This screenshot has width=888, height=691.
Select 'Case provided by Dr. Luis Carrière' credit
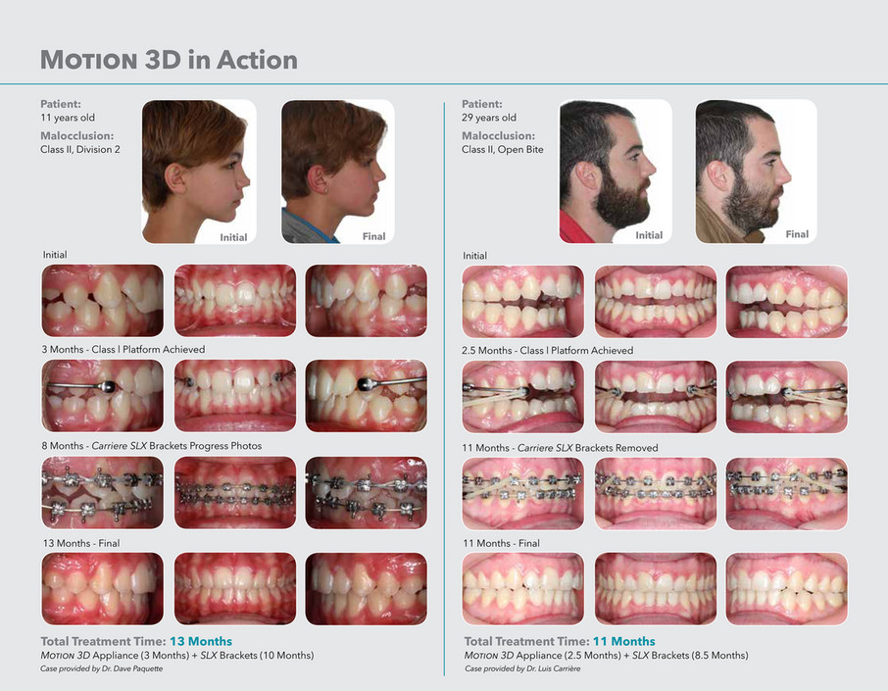(522, 668)
